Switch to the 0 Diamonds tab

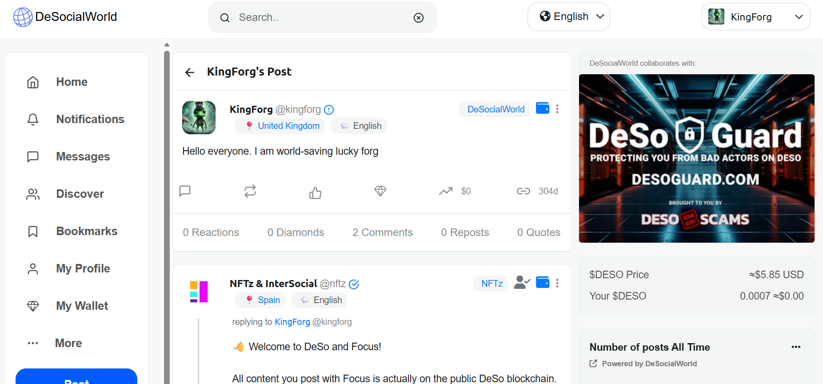click(296, 232)
